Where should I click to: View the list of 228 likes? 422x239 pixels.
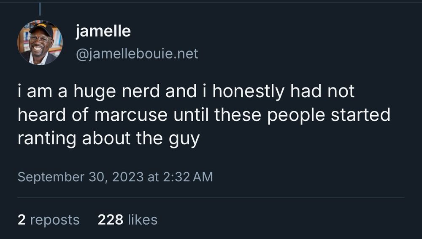click(x=127, y=220)
